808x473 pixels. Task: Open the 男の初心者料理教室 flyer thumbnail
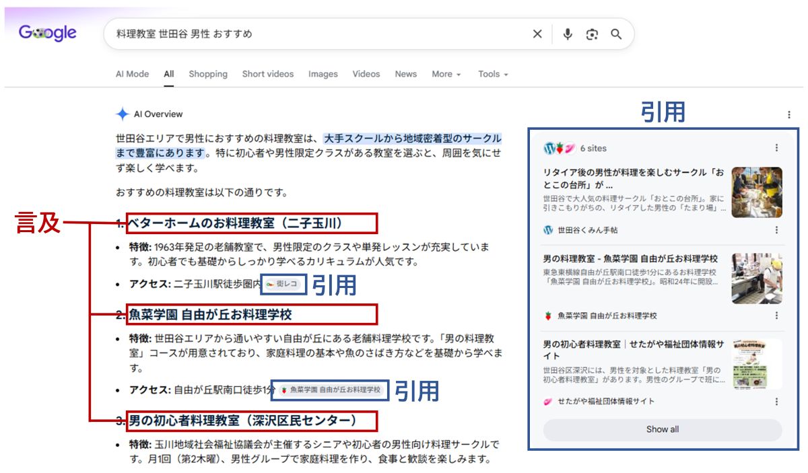[x=757, y=363]
